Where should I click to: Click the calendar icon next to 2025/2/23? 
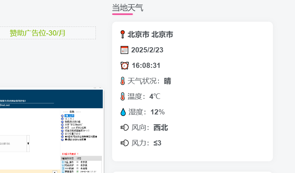(x=124, y=50)
